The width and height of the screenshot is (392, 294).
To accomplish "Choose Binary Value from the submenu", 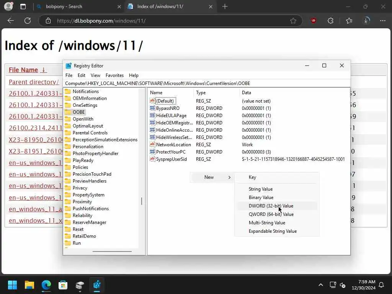I will tap(277, 198).
